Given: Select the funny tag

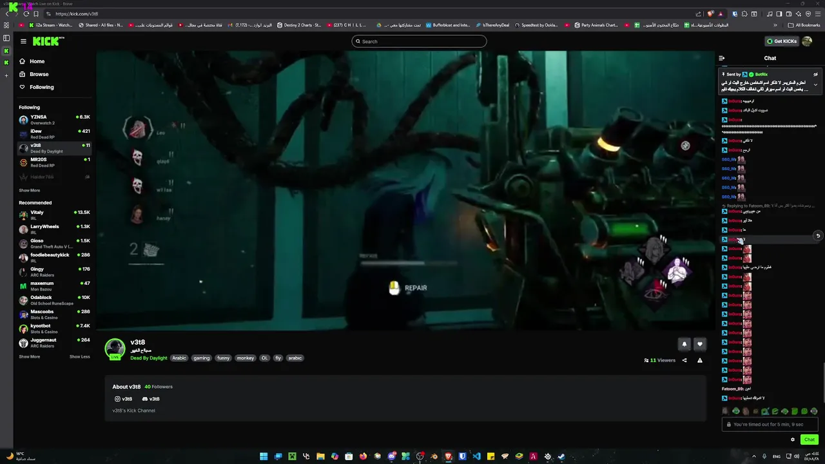Looking at the screenshot, I should pos(224,358).
